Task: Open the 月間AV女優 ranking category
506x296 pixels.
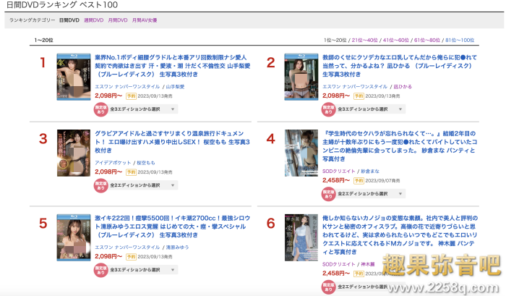Action: [145, 20]
